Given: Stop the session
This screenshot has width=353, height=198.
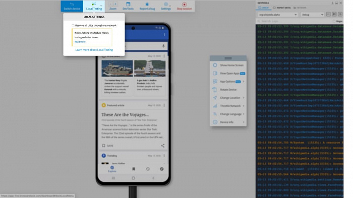Looking at the screenshot, I should coord(184,6).
